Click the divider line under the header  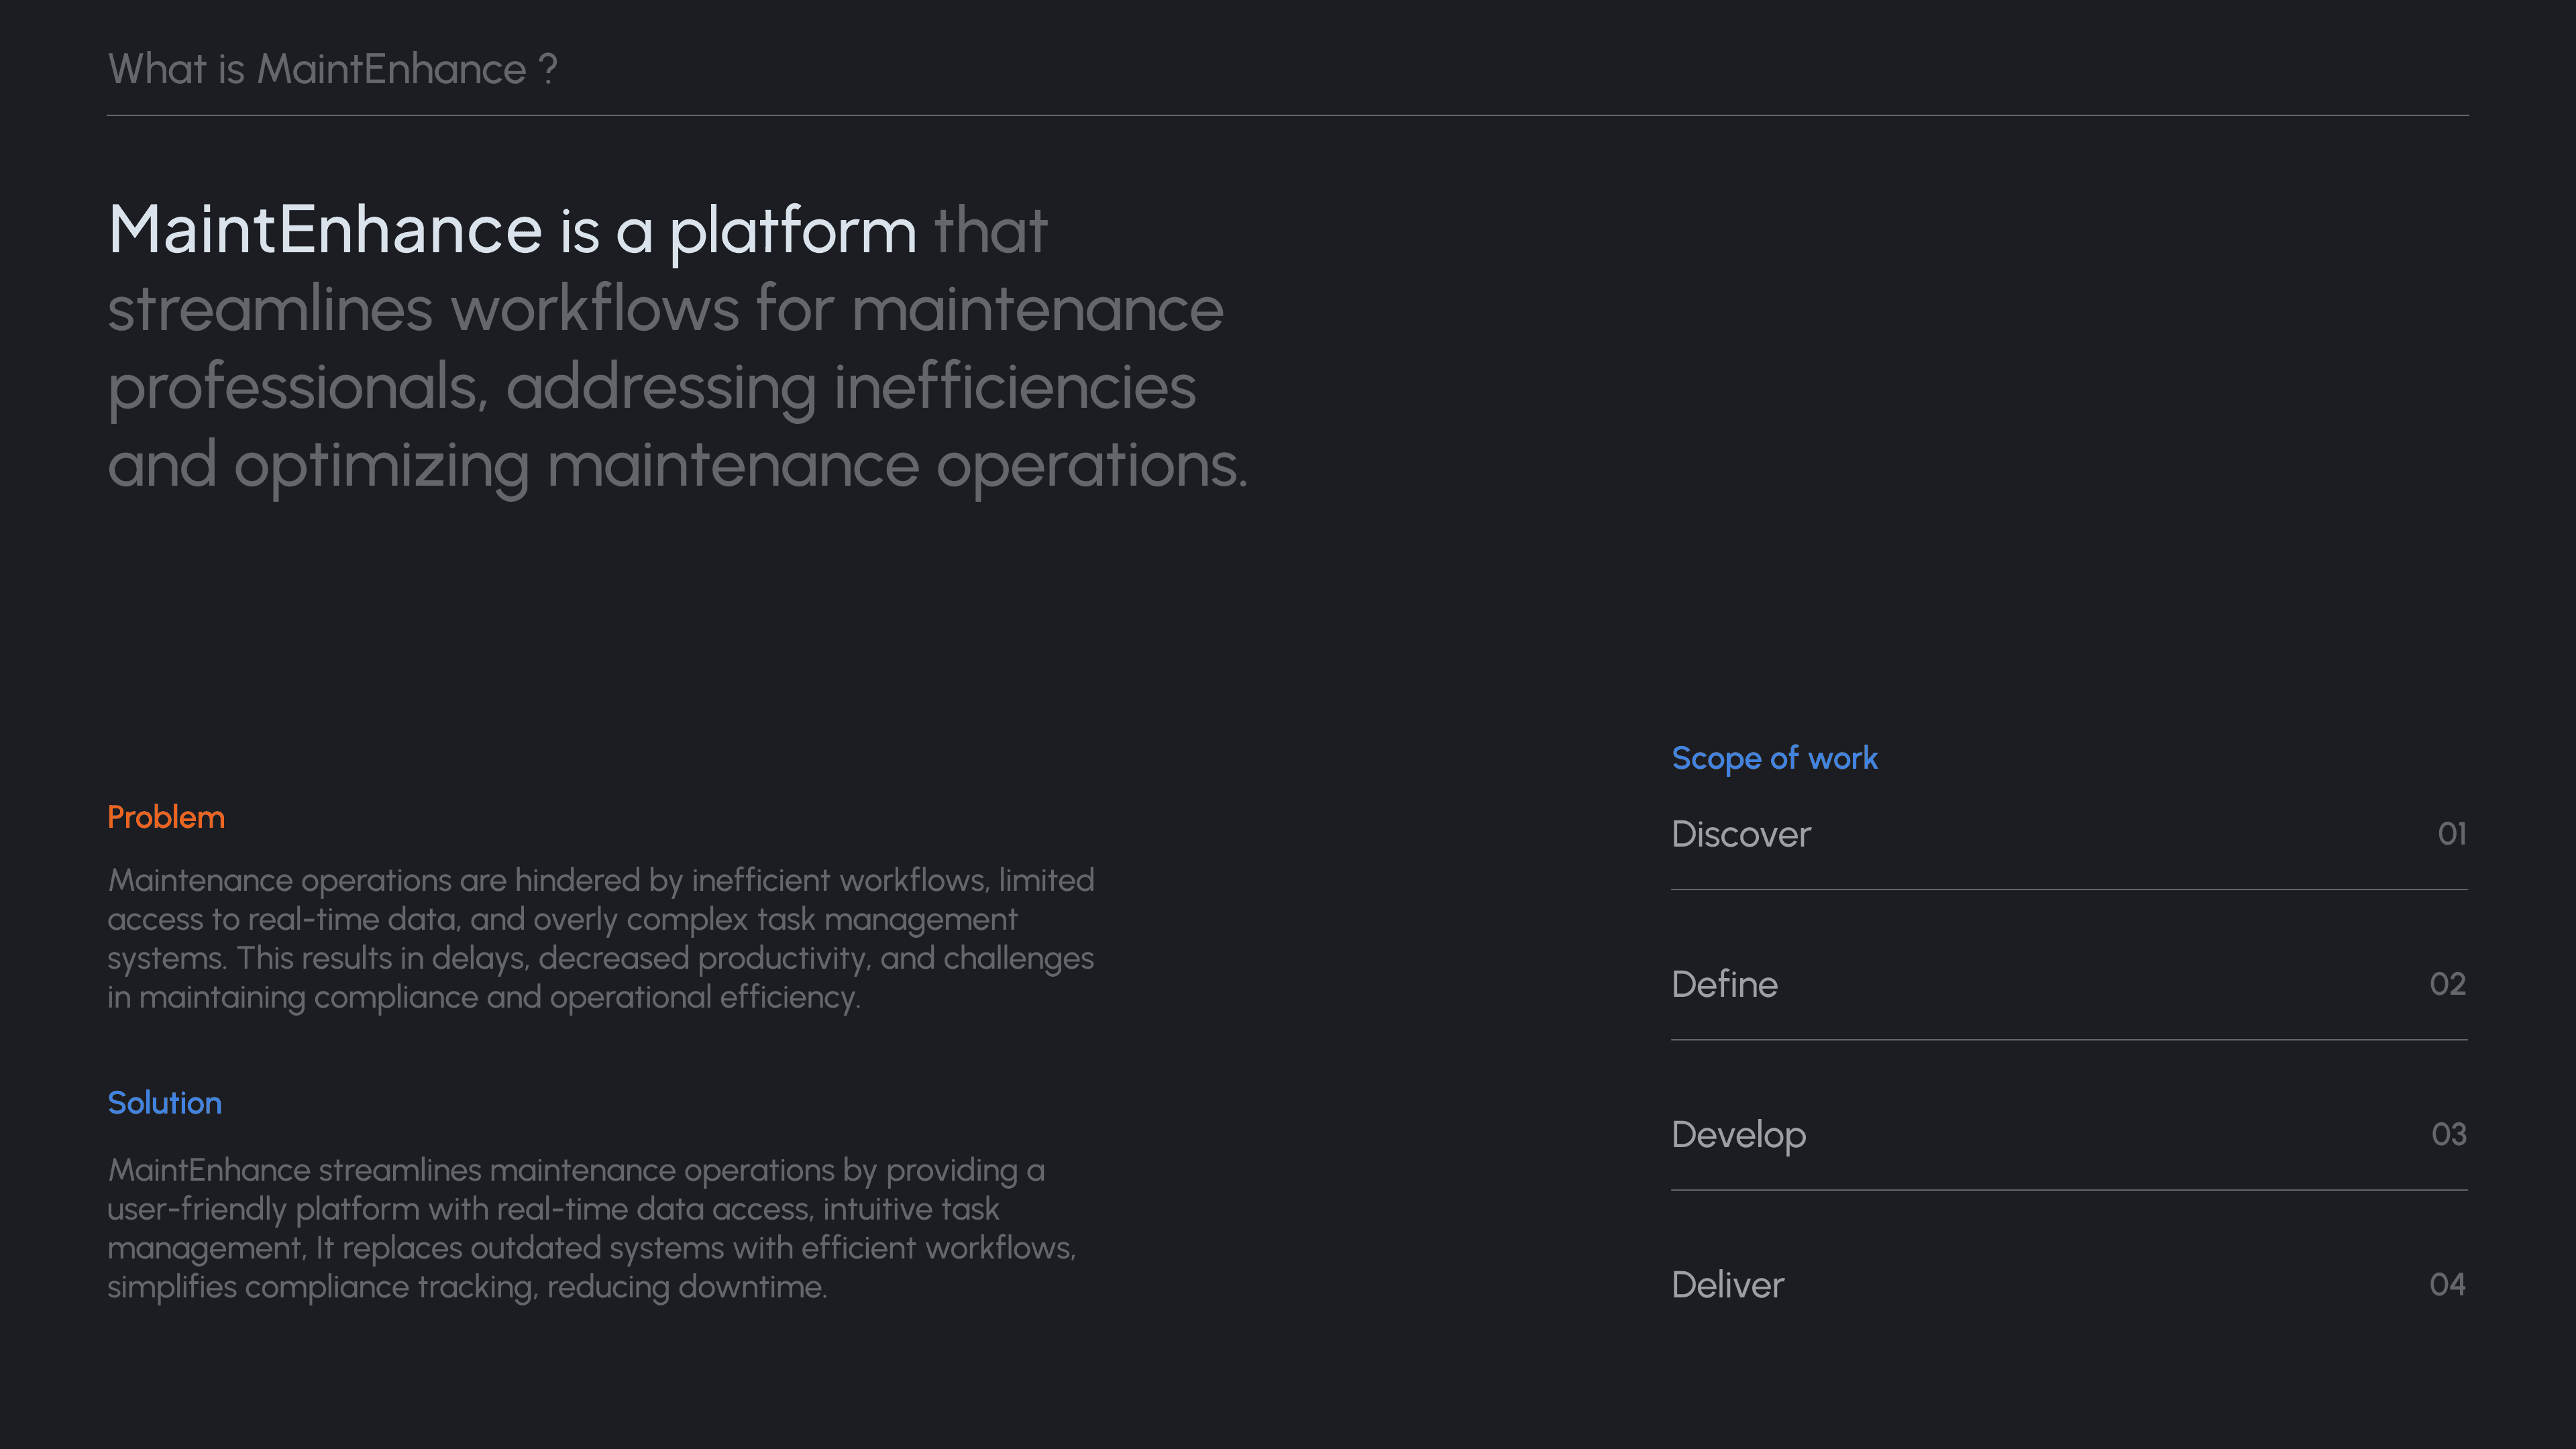pos(1287,116)
